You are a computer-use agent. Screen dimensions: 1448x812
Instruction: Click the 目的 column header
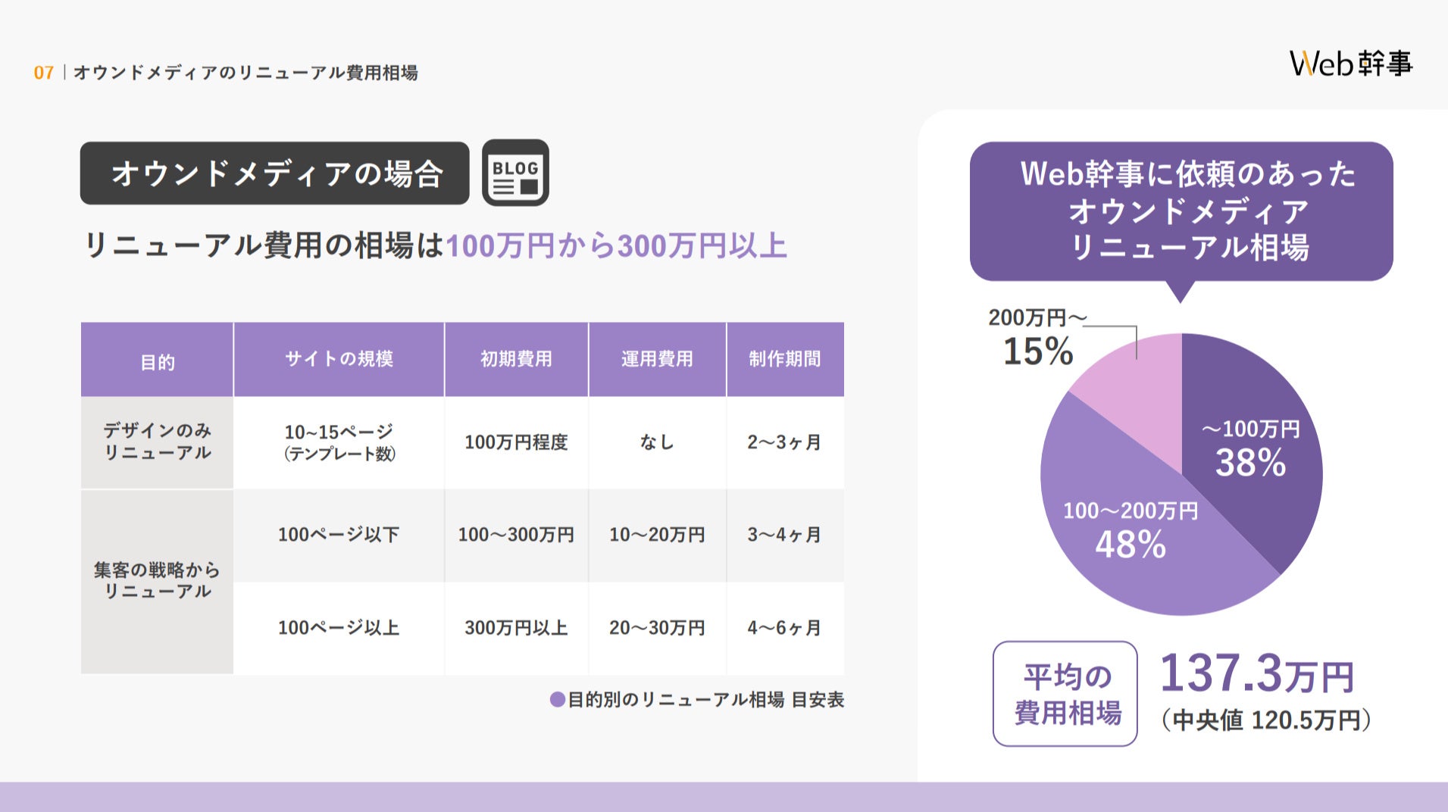pos(157,360)
